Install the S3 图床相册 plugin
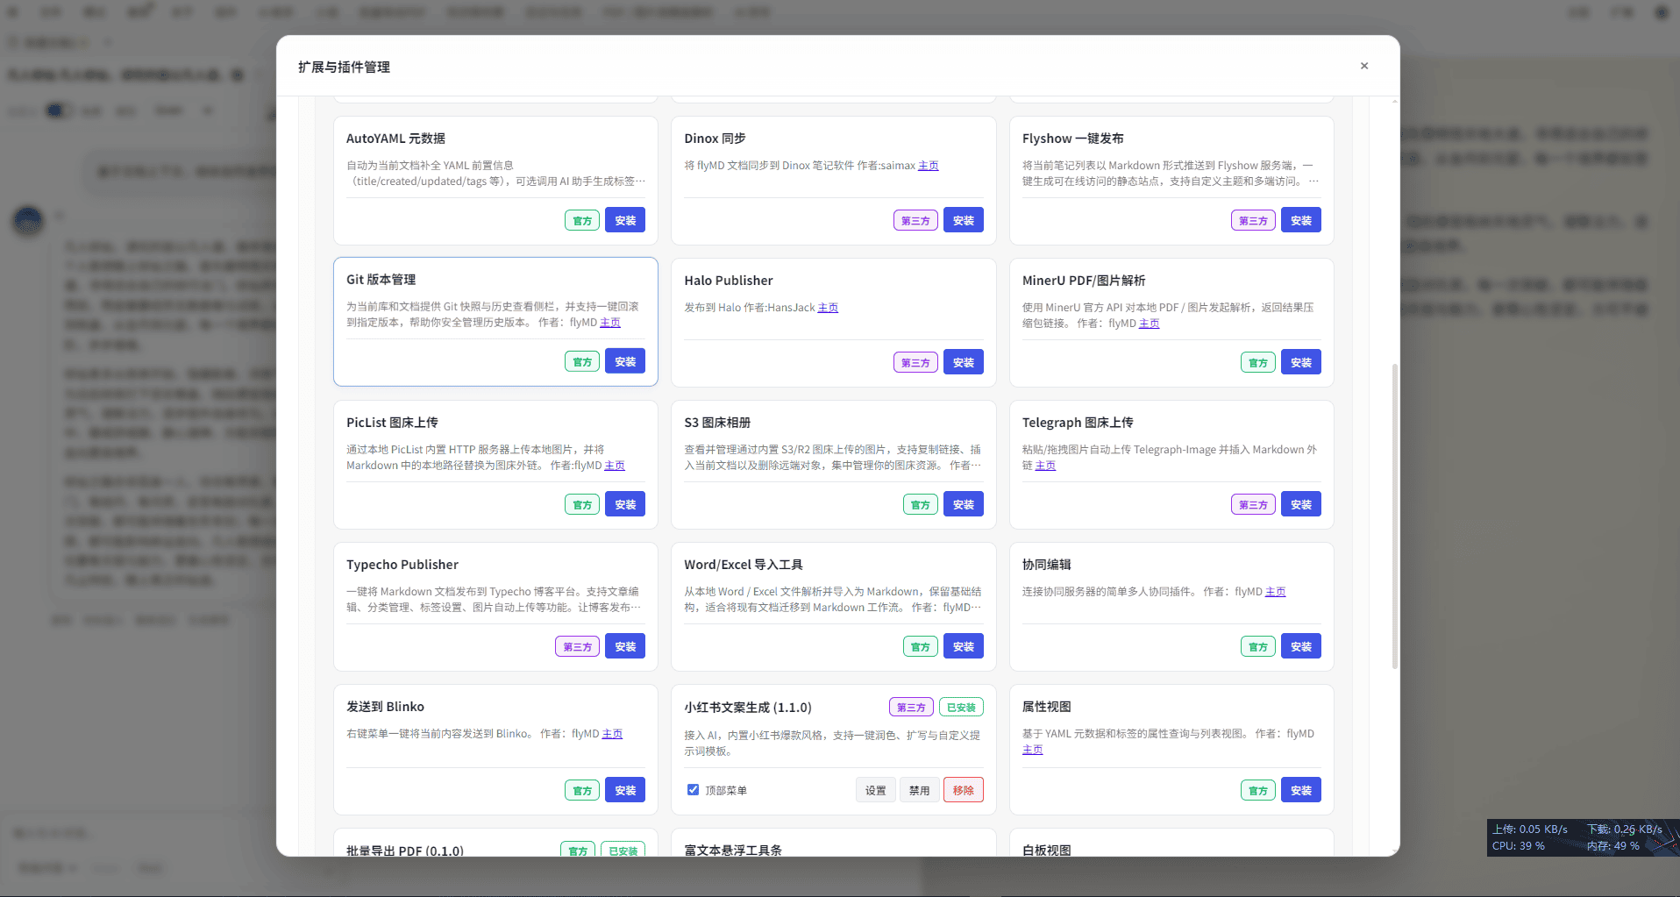 pos(964,504)
